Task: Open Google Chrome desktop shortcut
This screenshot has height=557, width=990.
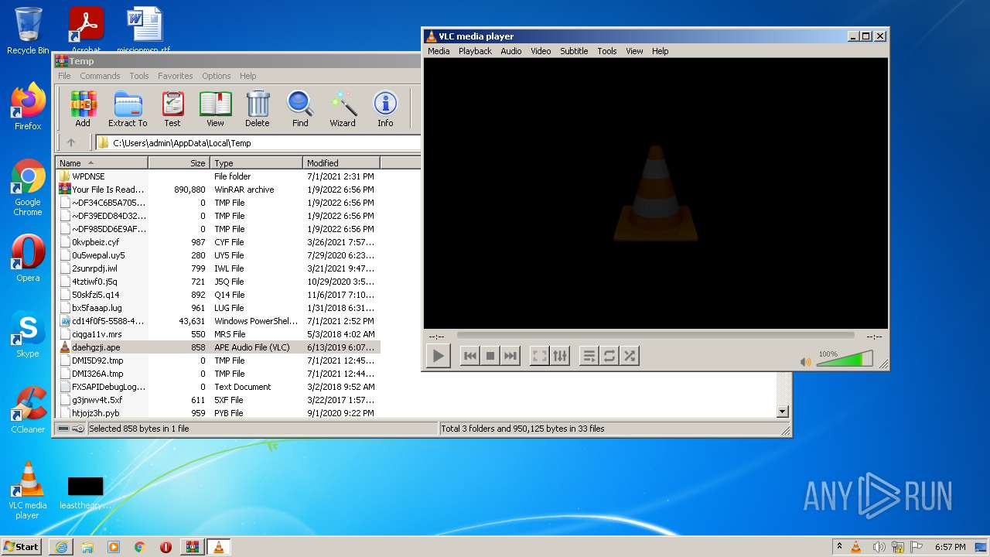Action: [28, 187]
